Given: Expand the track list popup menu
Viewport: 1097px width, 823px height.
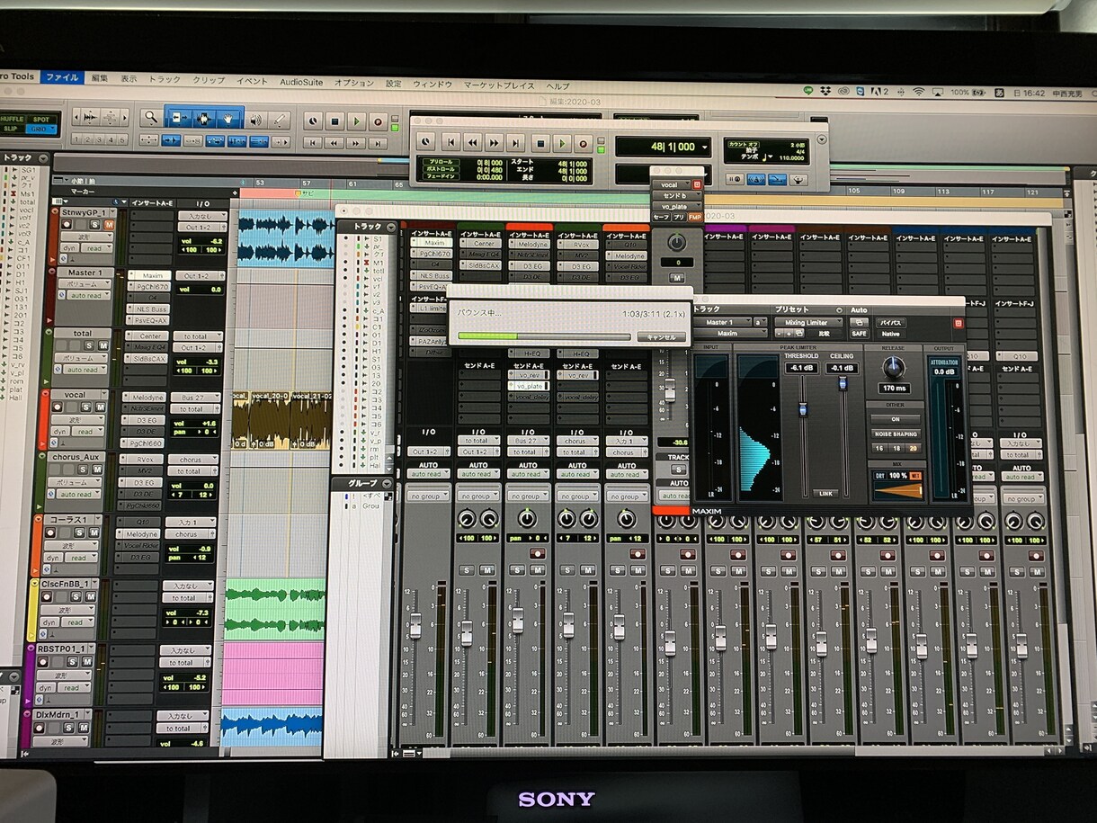Looking at the screenshot, I should pos(43,158).
